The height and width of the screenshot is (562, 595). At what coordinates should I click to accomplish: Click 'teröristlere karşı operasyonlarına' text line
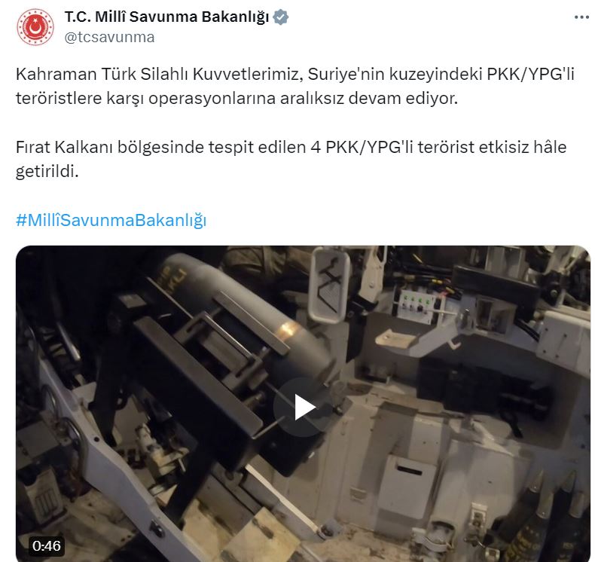pyautogui.click(x=145, y=98)
